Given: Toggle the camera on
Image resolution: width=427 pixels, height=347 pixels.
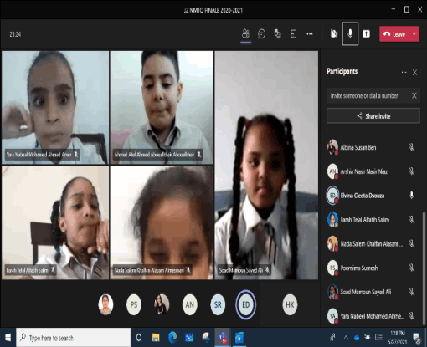Looking at the screenshot, I should pos(334,34).
